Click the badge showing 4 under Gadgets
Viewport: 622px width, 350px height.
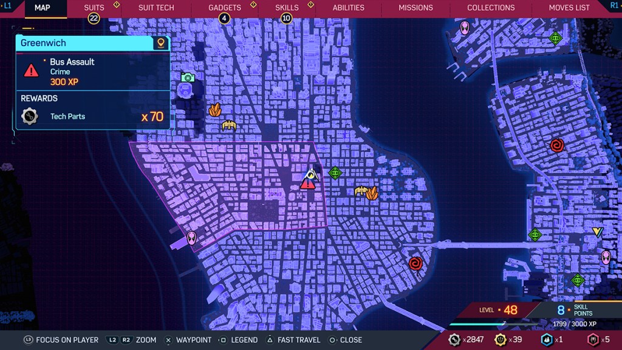(224, 18)
